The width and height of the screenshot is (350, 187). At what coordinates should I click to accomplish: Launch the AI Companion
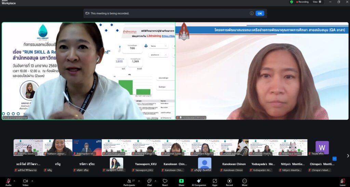point(199,182)
